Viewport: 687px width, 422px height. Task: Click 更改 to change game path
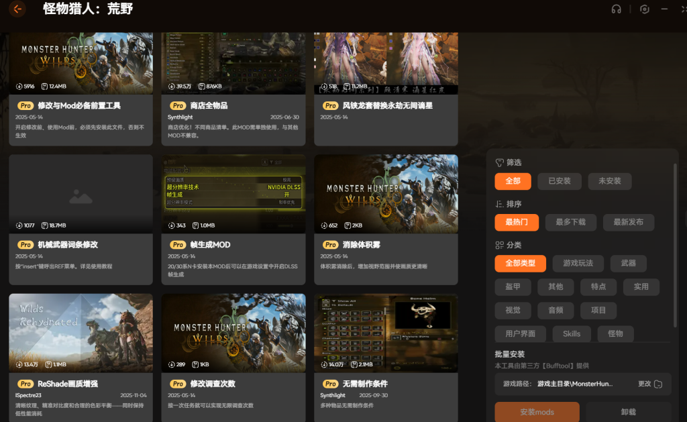[644, 384]
